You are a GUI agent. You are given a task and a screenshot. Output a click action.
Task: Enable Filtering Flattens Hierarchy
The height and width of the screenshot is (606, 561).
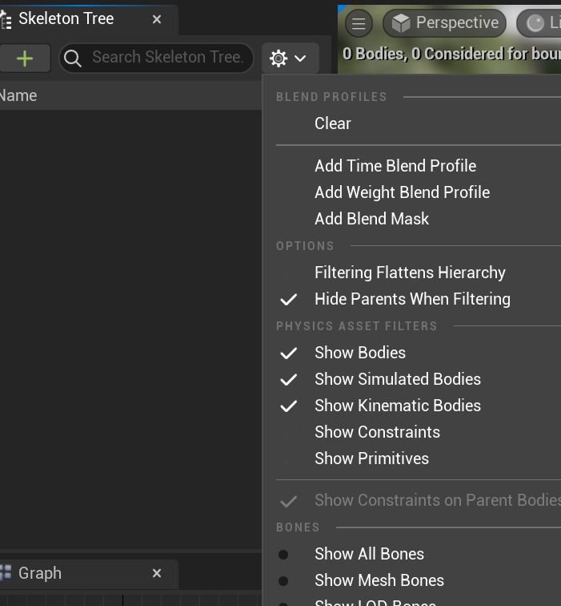point(410,273)
